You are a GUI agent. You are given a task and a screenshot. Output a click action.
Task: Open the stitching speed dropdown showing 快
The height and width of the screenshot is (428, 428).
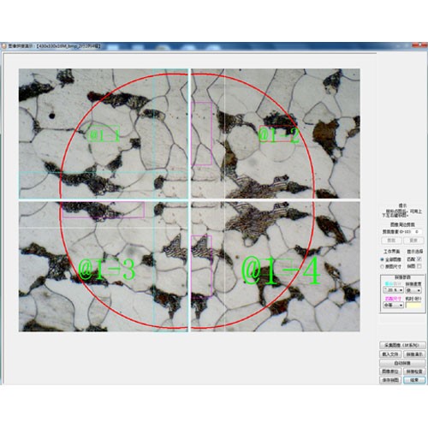[x=413, y=290]
